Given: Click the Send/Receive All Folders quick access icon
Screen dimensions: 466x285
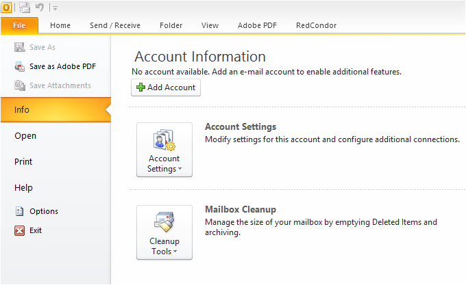Looking at the screenshot, I should click(25, 8).
